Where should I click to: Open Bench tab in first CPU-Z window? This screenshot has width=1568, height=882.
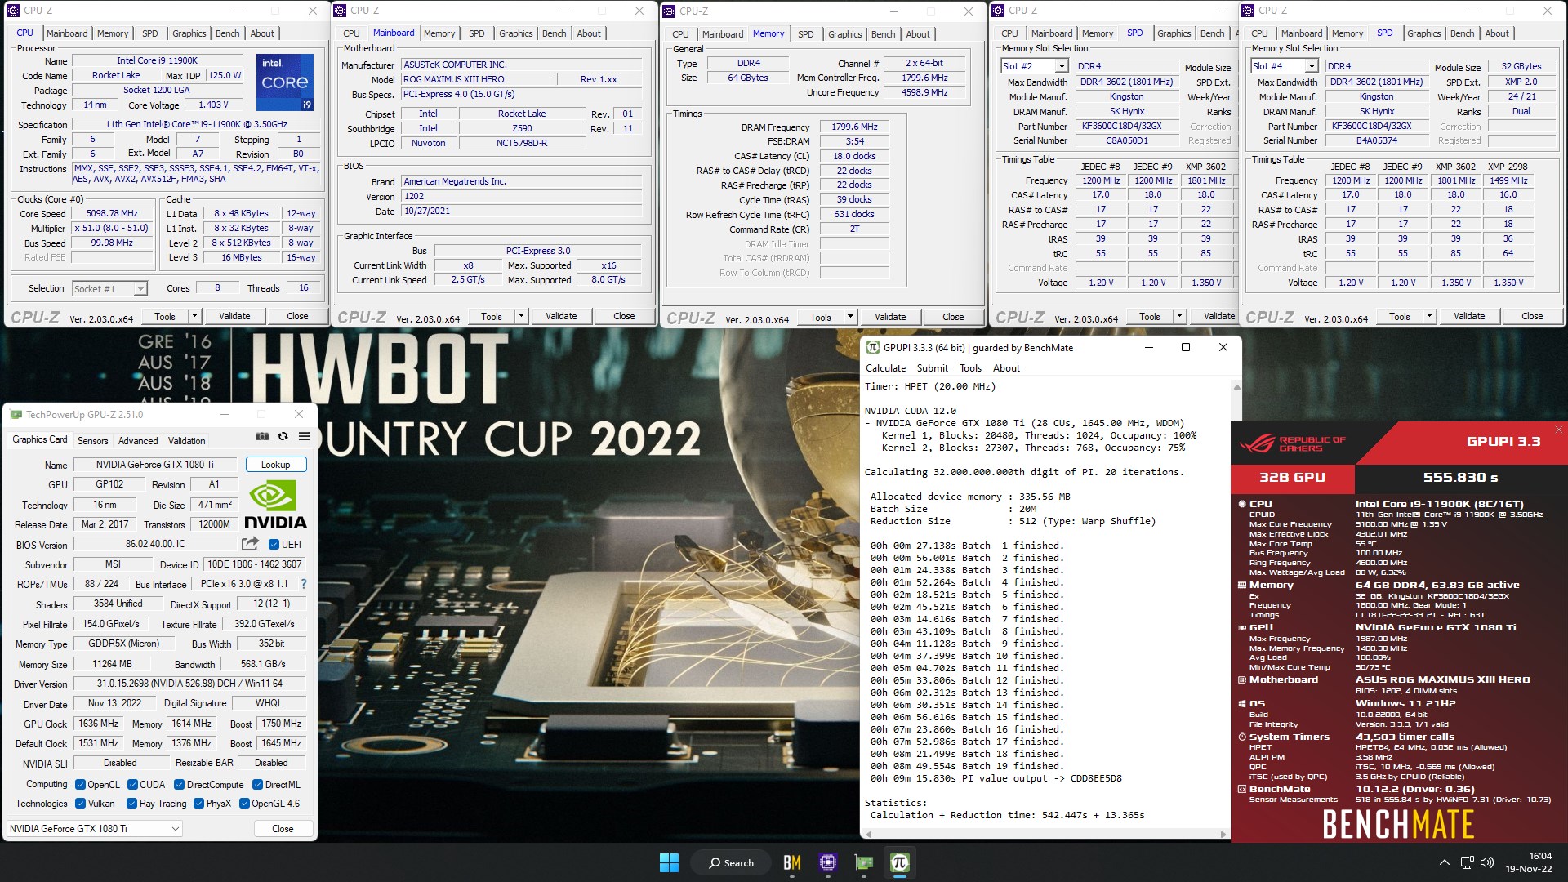point(228,33)
